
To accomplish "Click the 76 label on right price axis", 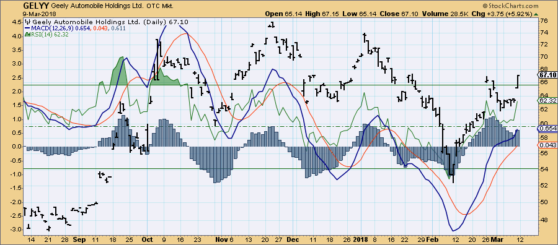I will (x=544, y=20).
